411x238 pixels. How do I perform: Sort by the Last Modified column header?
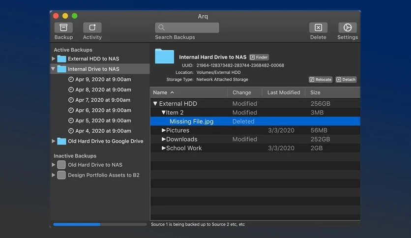click(x=284, y=92)
